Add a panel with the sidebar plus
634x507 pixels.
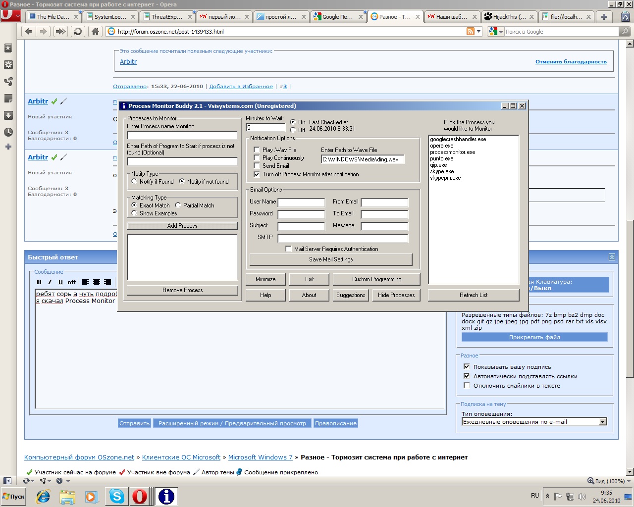tap(8, 147)
